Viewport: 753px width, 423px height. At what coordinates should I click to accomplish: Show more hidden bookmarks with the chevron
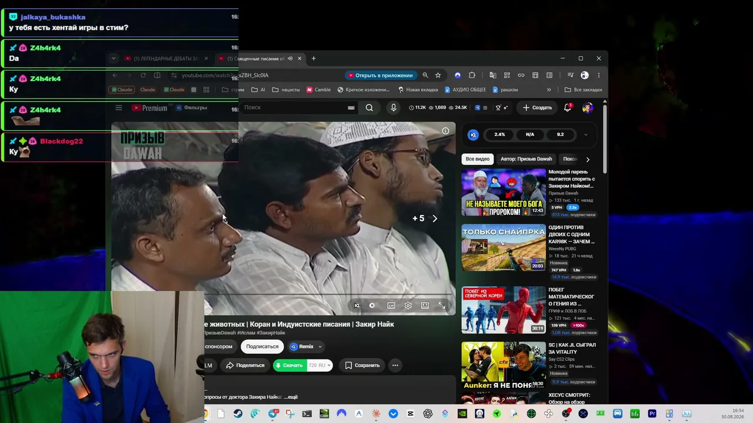549,90
